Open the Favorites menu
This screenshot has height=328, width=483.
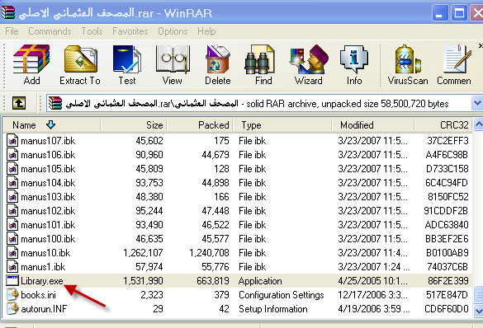[x=130, y=31]
